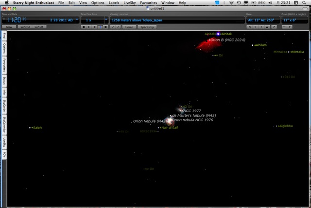Toggle the daylight saving sun icon
311x208 pixels.
4,19
